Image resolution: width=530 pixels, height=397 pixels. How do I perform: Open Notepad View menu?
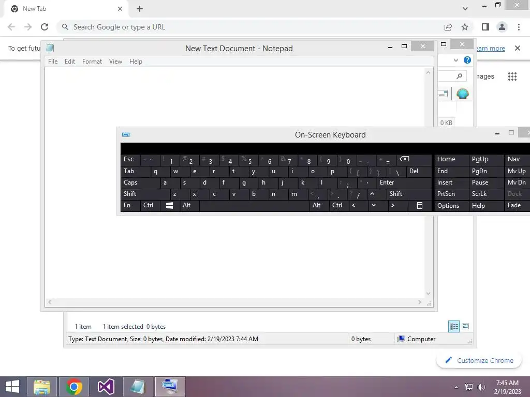point(115,62)
